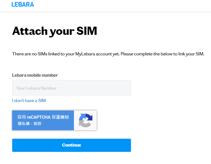Viewport: 211px width, 164px height.
Task: Click the "Please complete the below" sentence
Action: [x=162, y=54]
